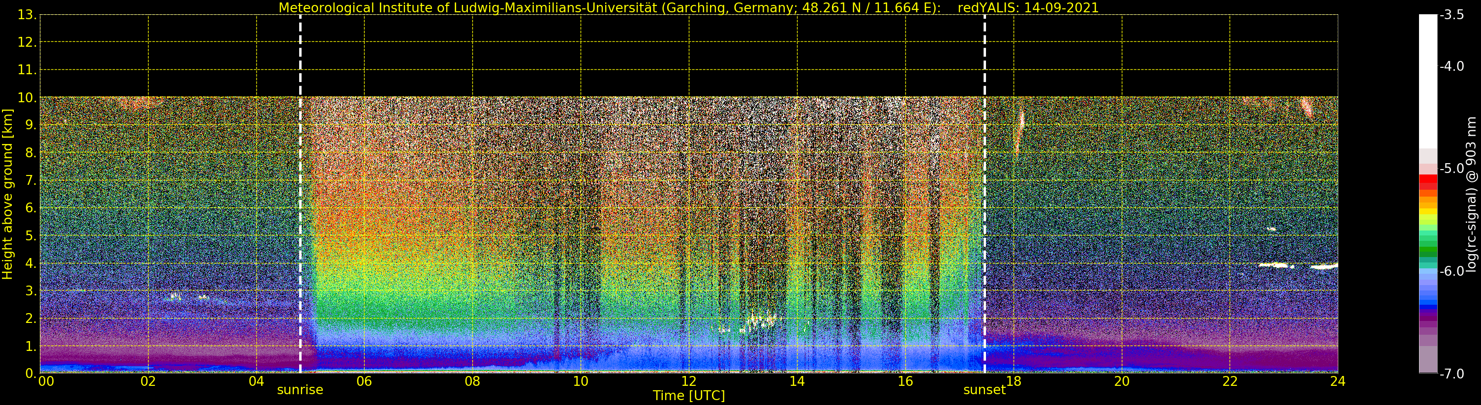Viewport: 1481px width, 405px height.
Task: Click the height-axis tick label '3.'
Action: tap(31, 290)
